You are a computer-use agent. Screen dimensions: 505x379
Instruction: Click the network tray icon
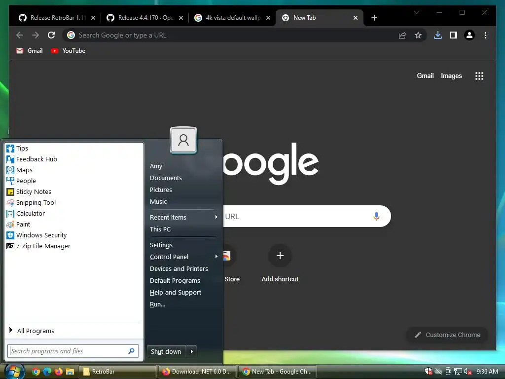click(x=458, y=372)
